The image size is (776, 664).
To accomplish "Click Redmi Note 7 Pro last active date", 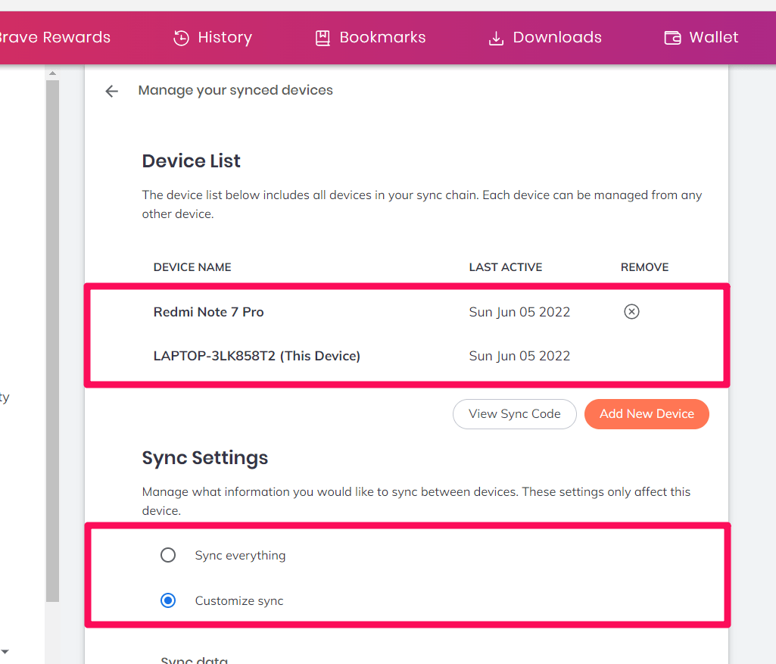I will click(519, 312).
